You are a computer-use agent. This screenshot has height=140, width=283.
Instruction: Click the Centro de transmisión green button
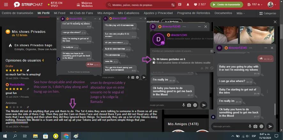(226, 4)
